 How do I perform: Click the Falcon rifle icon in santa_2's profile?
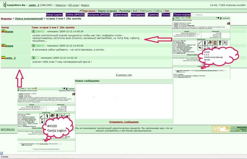(x=42, y=116)
